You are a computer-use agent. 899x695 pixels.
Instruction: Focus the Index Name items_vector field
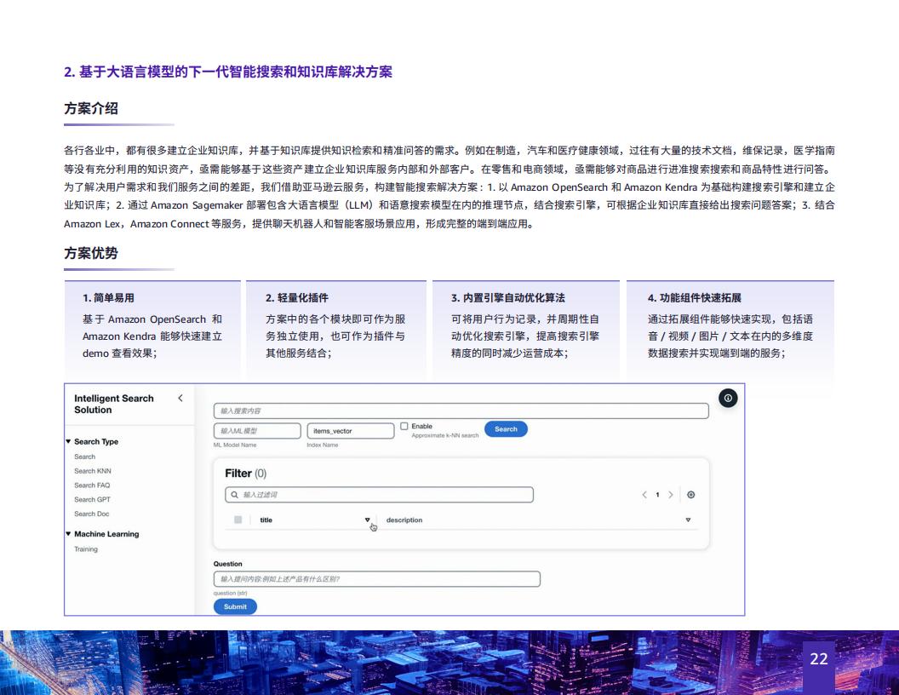click(x=350, y=431)
